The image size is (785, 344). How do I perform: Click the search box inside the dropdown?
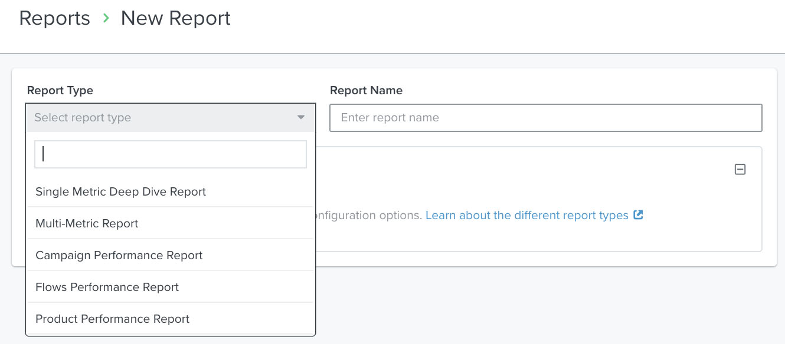171,154
